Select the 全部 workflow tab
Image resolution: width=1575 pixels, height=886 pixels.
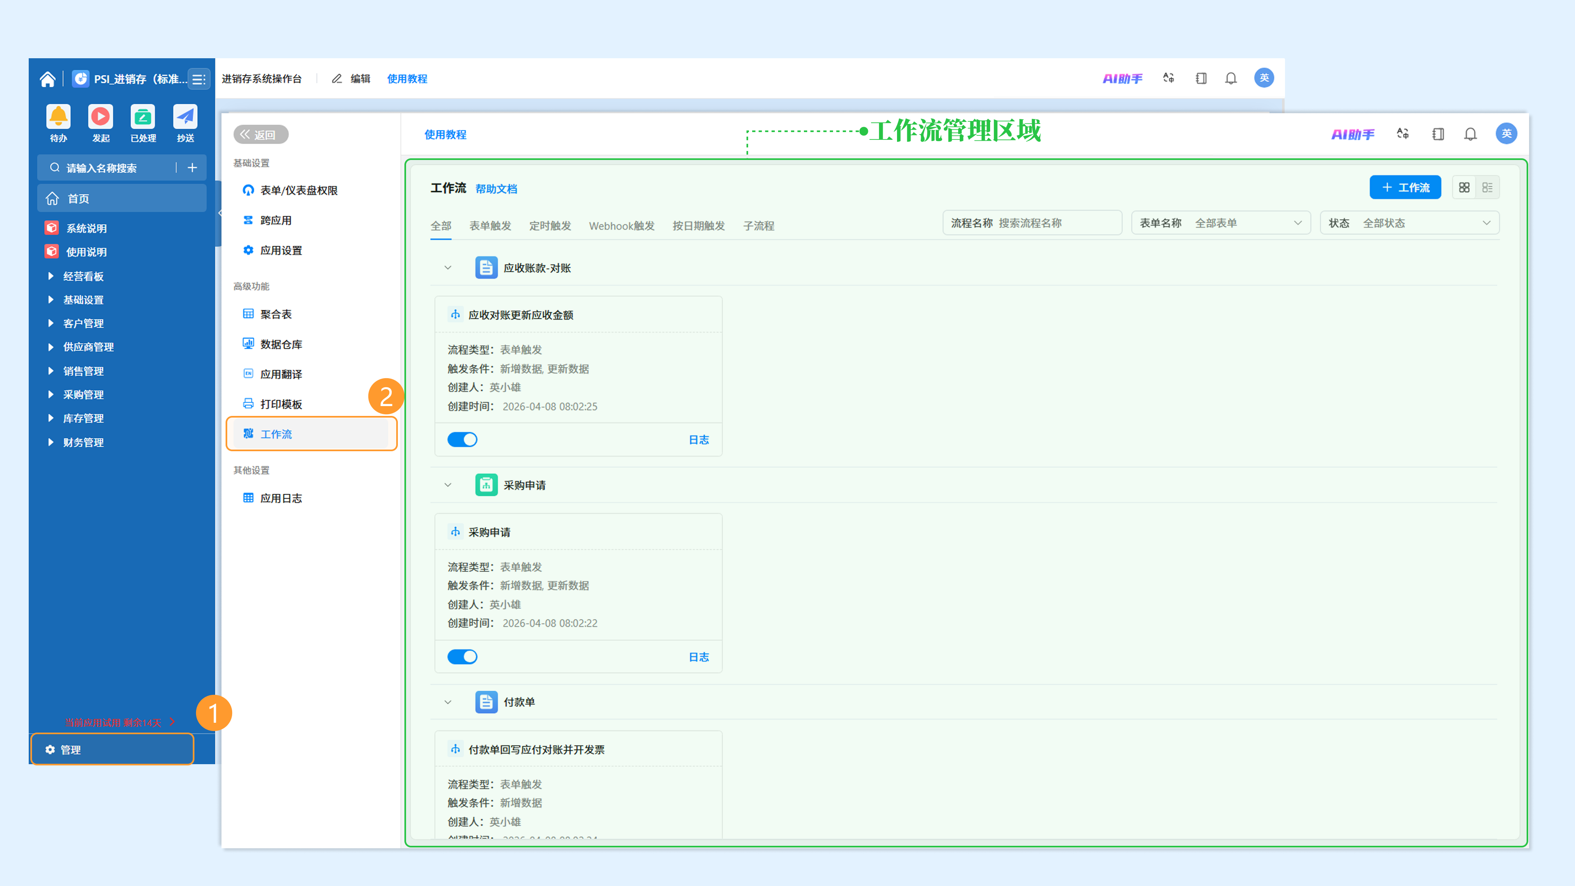tap(441, 226)
